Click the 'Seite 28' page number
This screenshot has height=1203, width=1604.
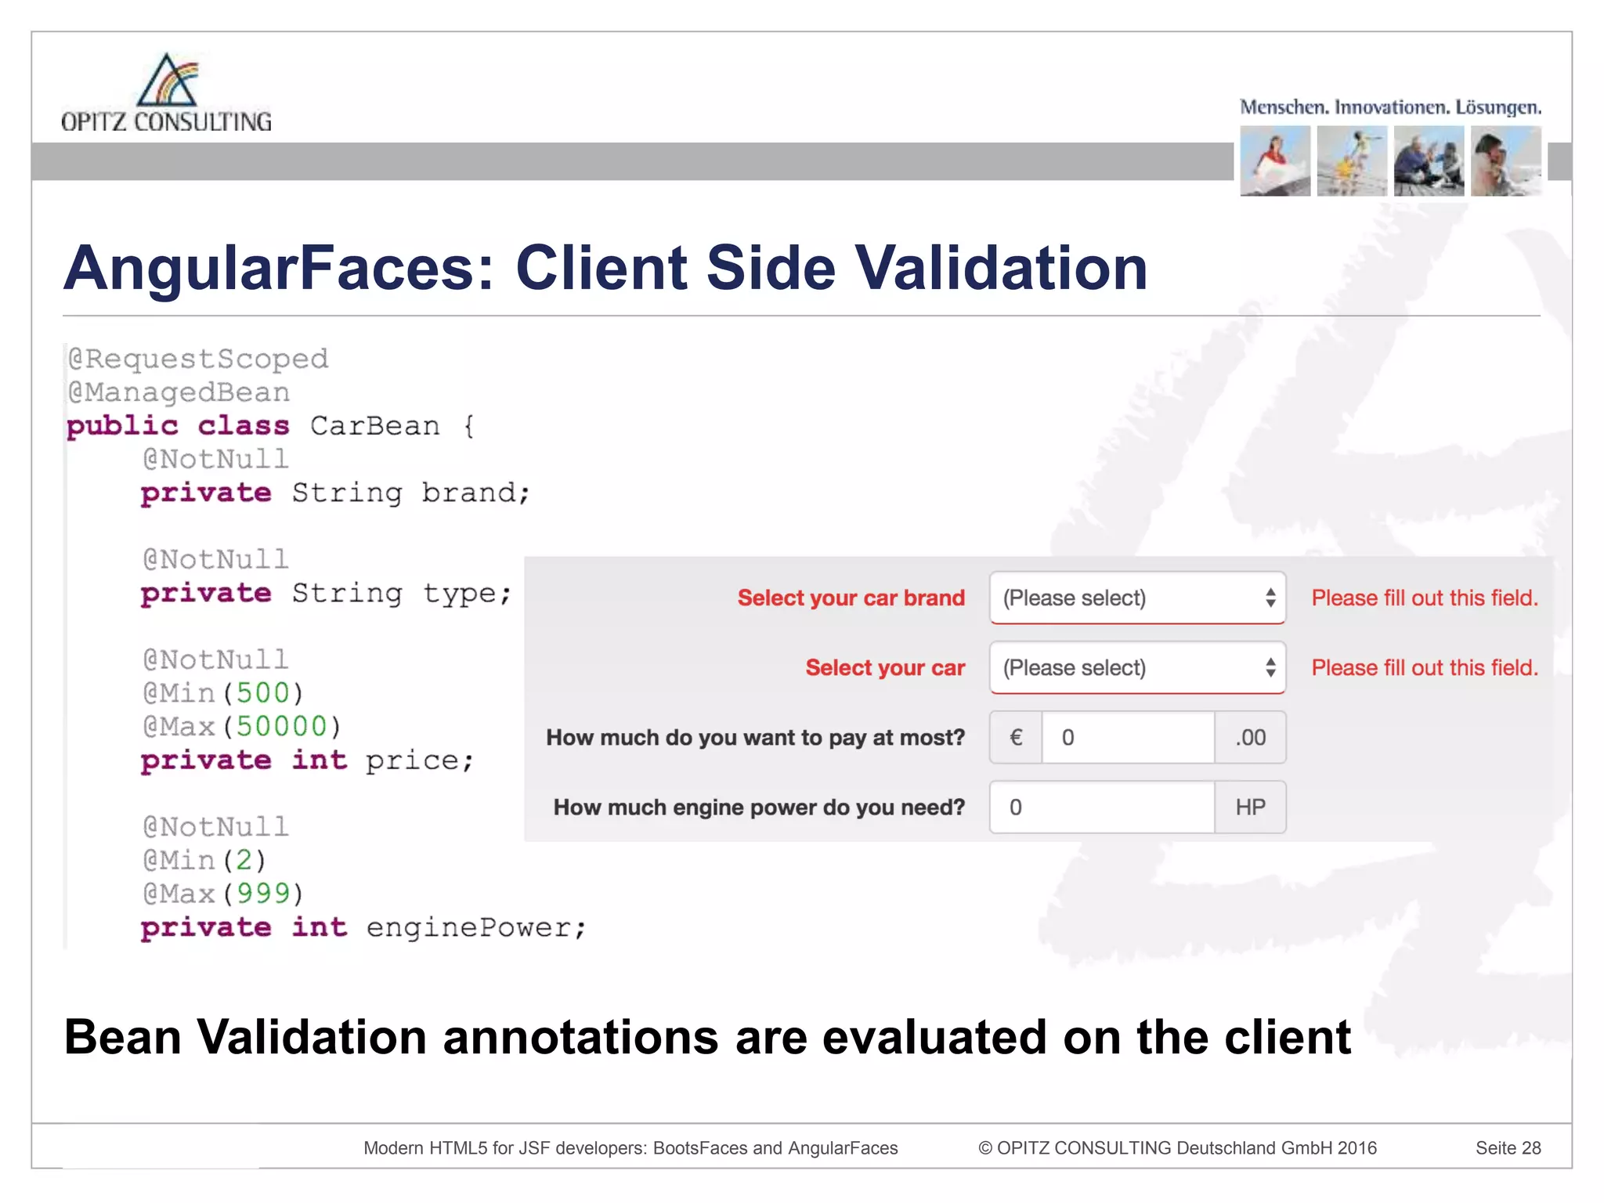pos(1508,1148)
